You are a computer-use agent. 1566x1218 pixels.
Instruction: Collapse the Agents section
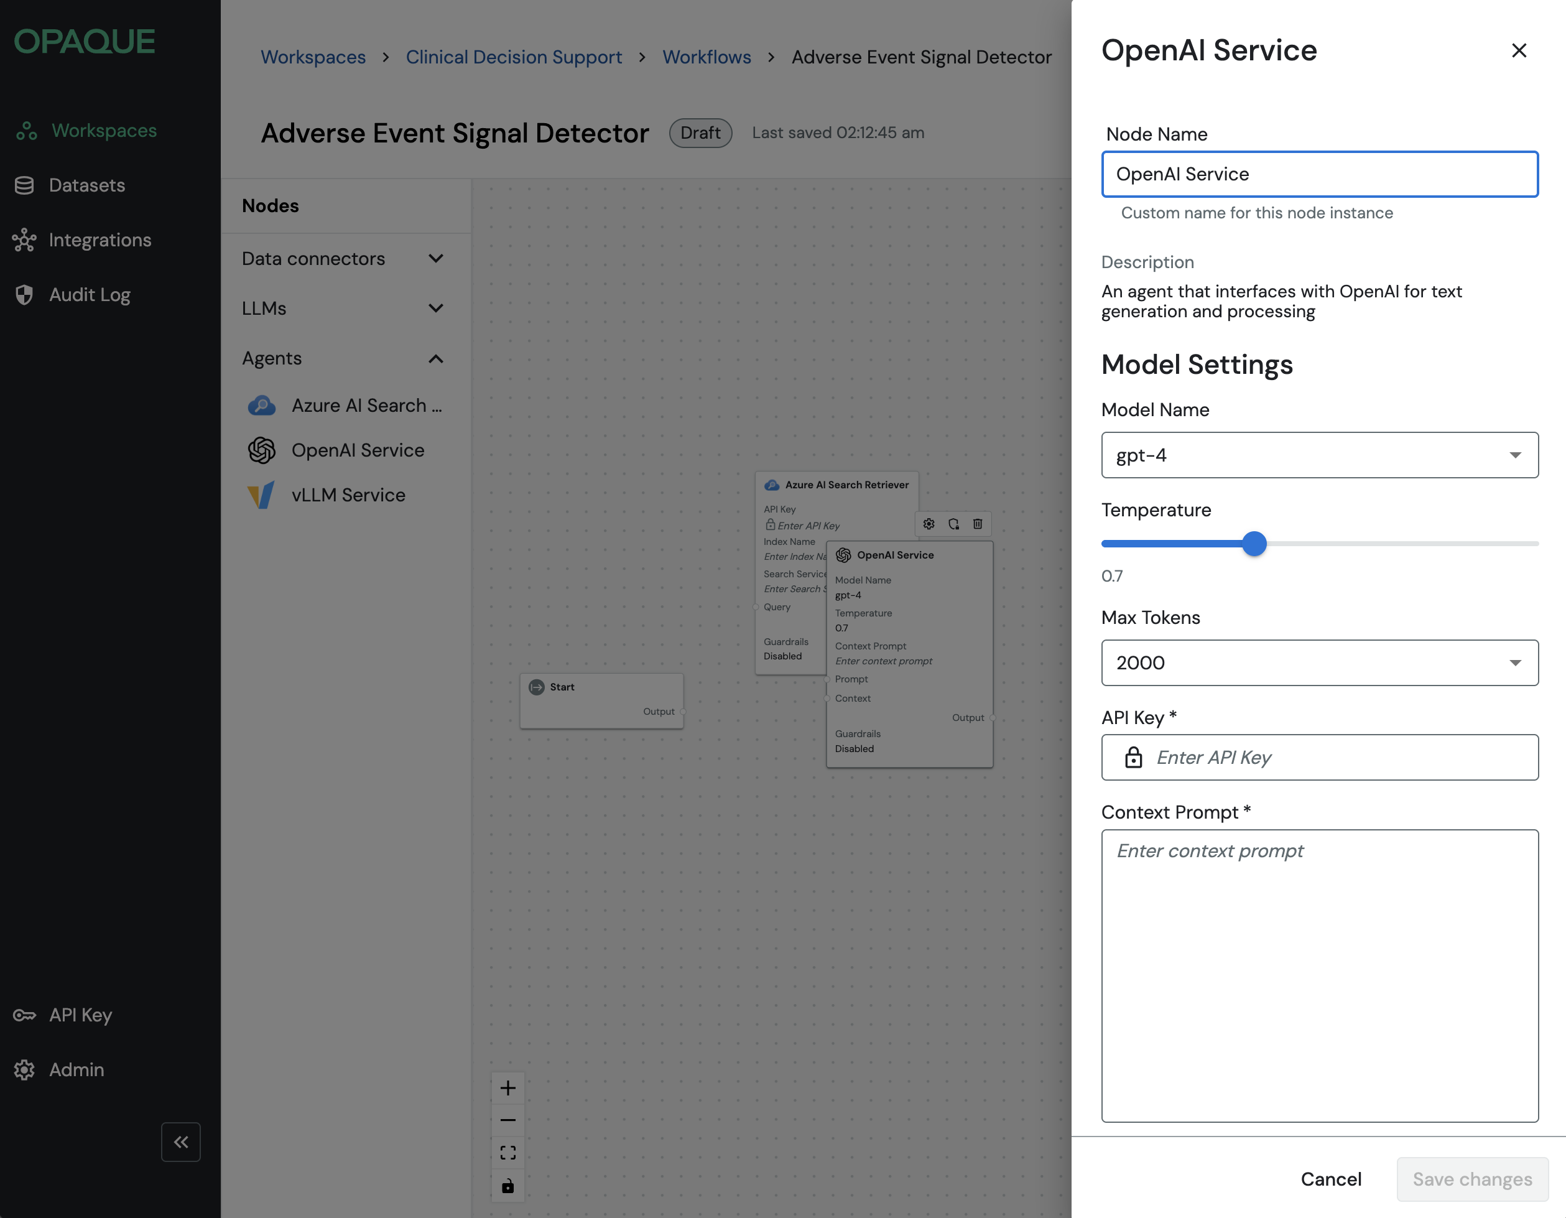tap(435, 359)
